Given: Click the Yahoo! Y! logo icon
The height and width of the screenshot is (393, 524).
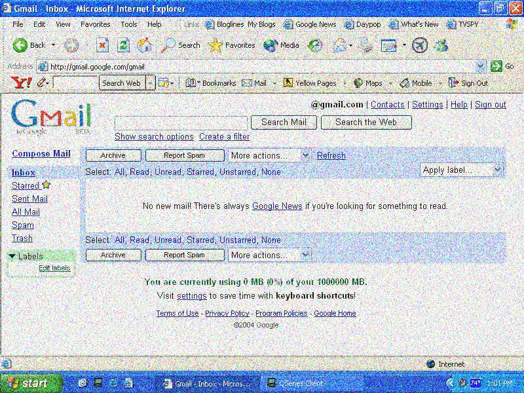Looking at the screenshot, I should pyautogui.click(x=22, y=83).
